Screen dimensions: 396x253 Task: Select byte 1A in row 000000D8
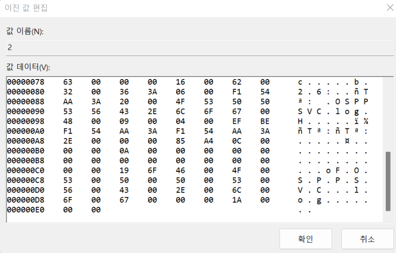[237, 200]
